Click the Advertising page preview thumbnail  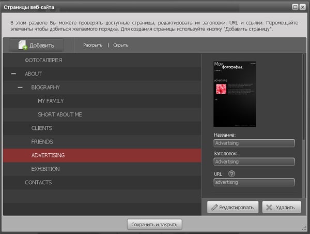[235, 94]
